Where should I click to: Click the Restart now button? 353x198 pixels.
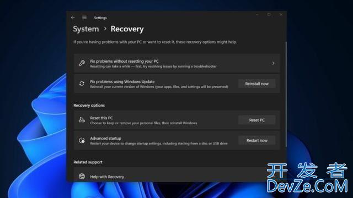pyautogui.click(x=257, y=141)
